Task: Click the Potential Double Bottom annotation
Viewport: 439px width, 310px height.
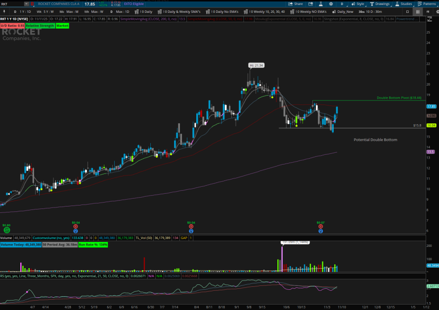Action: [x=375, y=140]
